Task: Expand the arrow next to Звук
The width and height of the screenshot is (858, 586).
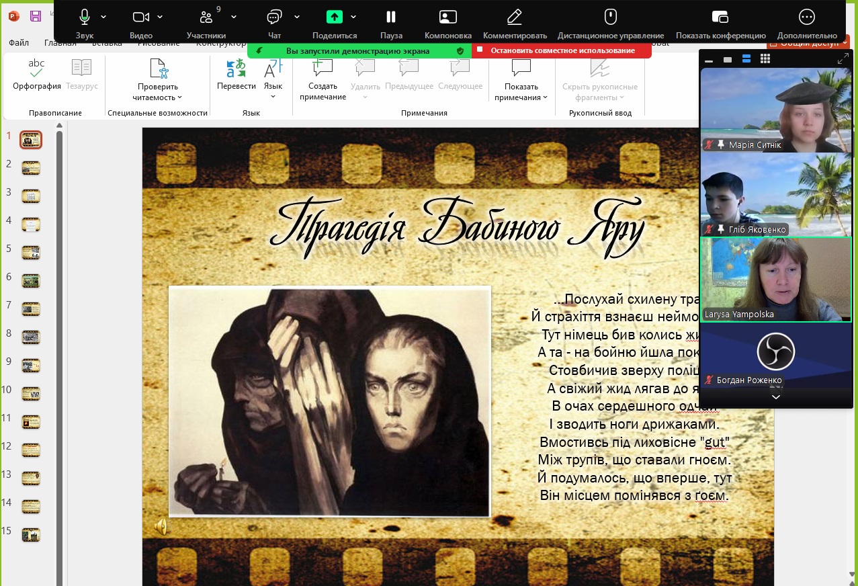Action: [x=103, y=17]
